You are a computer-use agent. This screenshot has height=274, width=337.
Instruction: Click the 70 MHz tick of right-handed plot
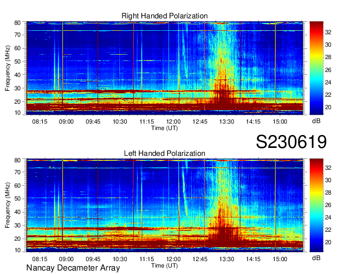pyautogui.click(x=17, y=35)
